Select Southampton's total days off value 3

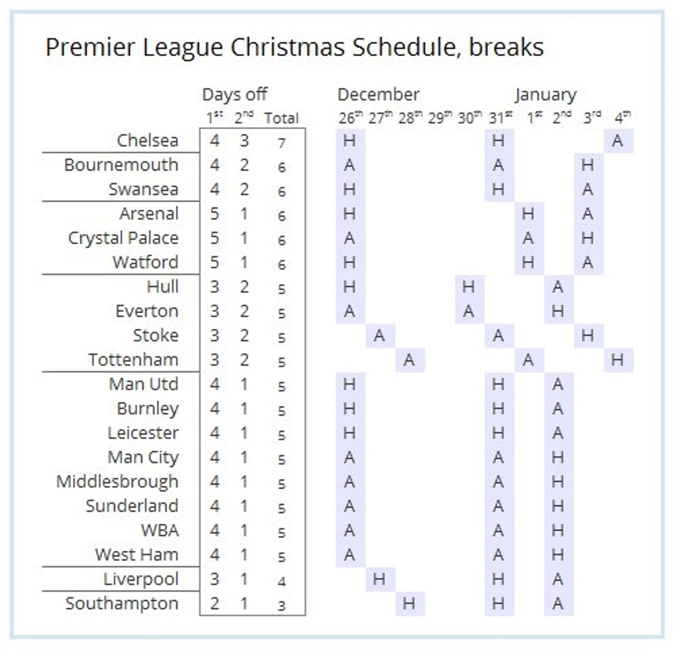(x=282, y=606)
